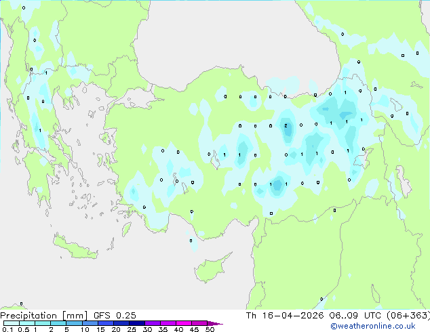Click the '(06+363)' forecast offset text
Image resolution: width=430 pixels, height=332 pixels.
pos(408,316)
